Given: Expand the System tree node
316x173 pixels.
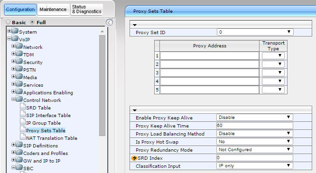Looking at the screenshot, I should pyautogui.click(x=9, y=31).
